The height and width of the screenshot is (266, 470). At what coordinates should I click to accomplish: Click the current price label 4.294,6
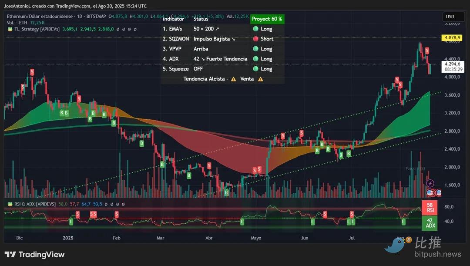click(452, 64)
